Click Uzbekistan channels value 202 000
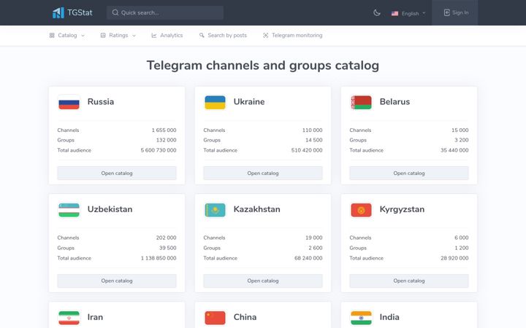This screenshot has width=526, height=328. 166,238
